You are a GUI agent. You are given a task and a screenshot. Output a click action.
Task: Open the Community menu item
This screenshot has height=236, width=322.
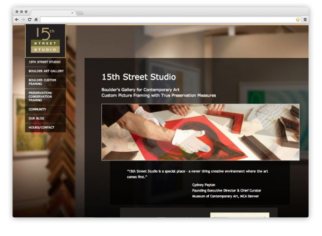pos(46,109)
